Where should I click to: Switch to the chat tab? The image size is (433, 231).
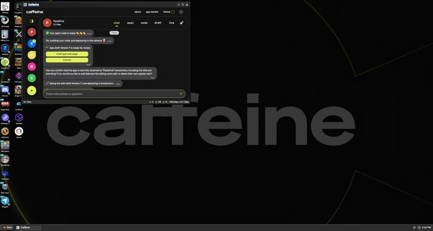coord(117,23)
